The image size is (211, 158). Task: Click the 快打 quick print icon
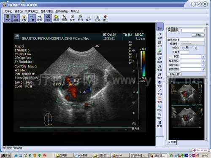[80, 18]
